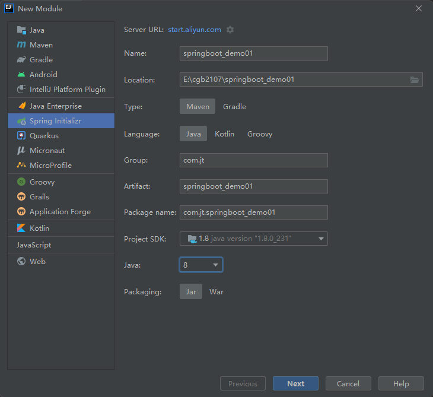The height and width of the screenshot is (397, 433).
Task: Select Groovy as the language
Action: [260, 134]
